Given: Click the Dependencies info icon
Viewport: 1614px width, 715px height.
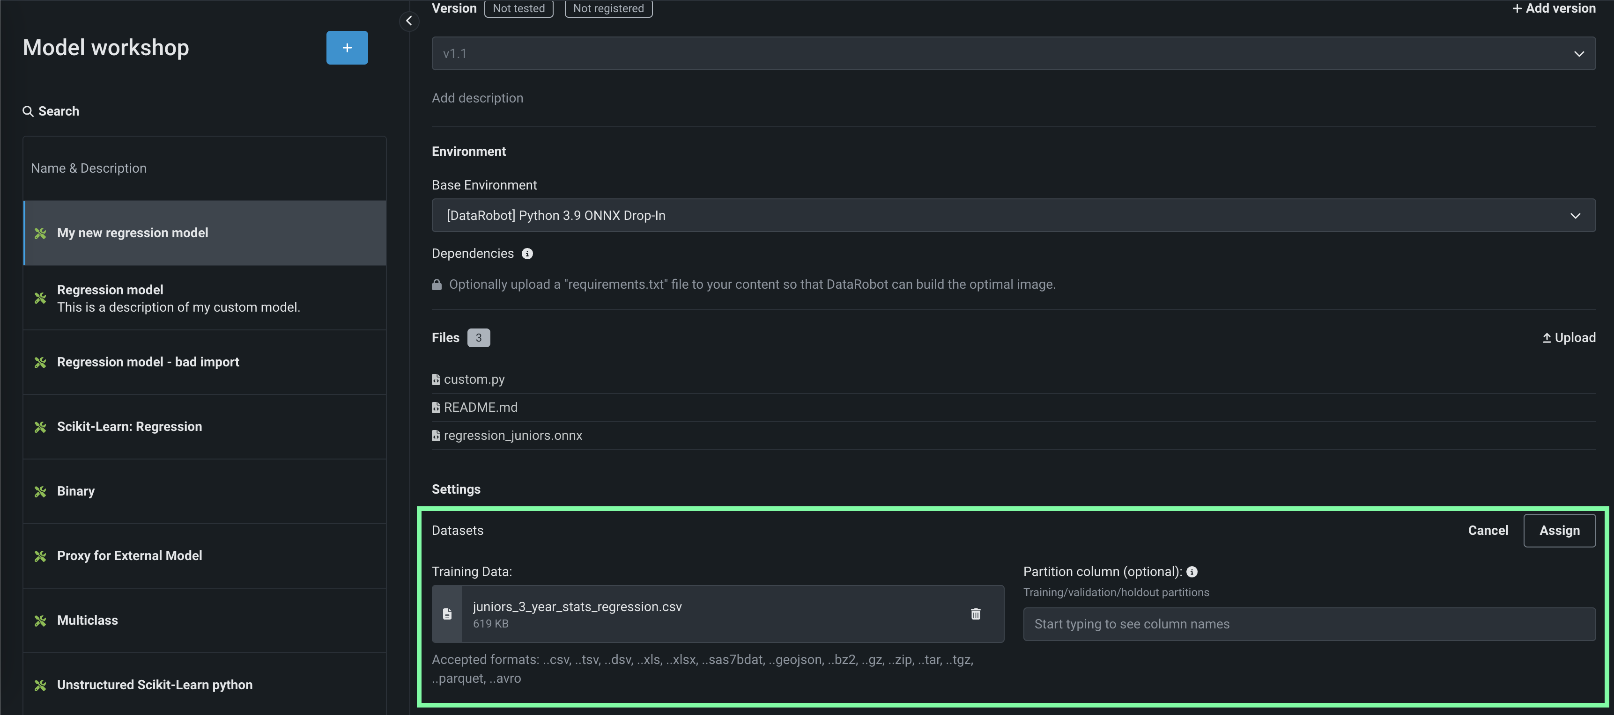Looking at the screenshot, I should pyautogui.click(x=527, y=254).
